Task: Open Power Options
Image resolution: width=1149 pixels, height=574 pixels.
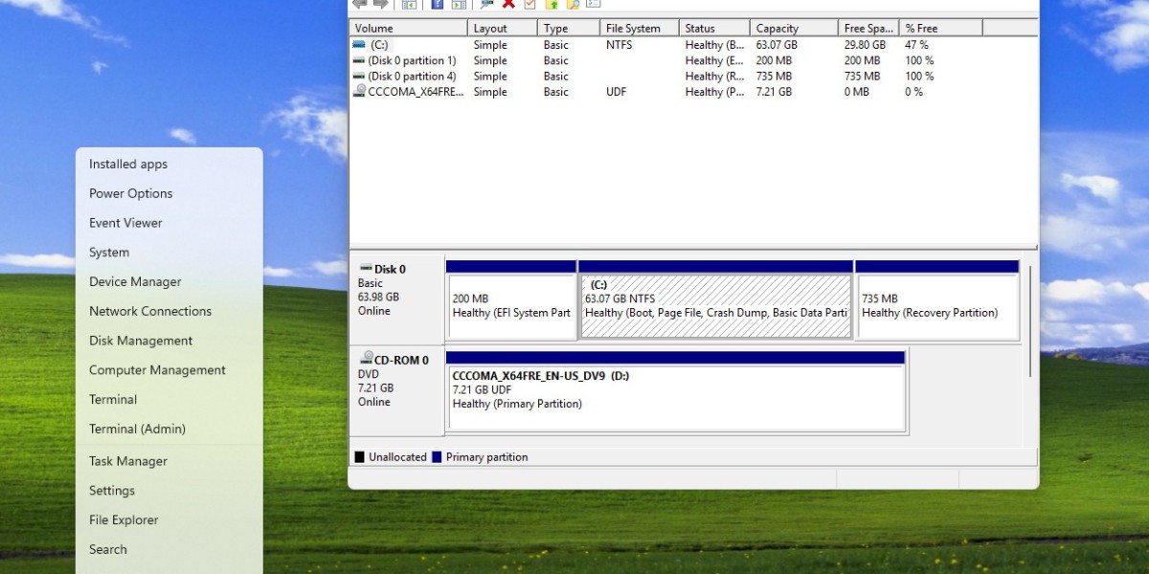Action: pyautogui.click(x=131, y=193)
